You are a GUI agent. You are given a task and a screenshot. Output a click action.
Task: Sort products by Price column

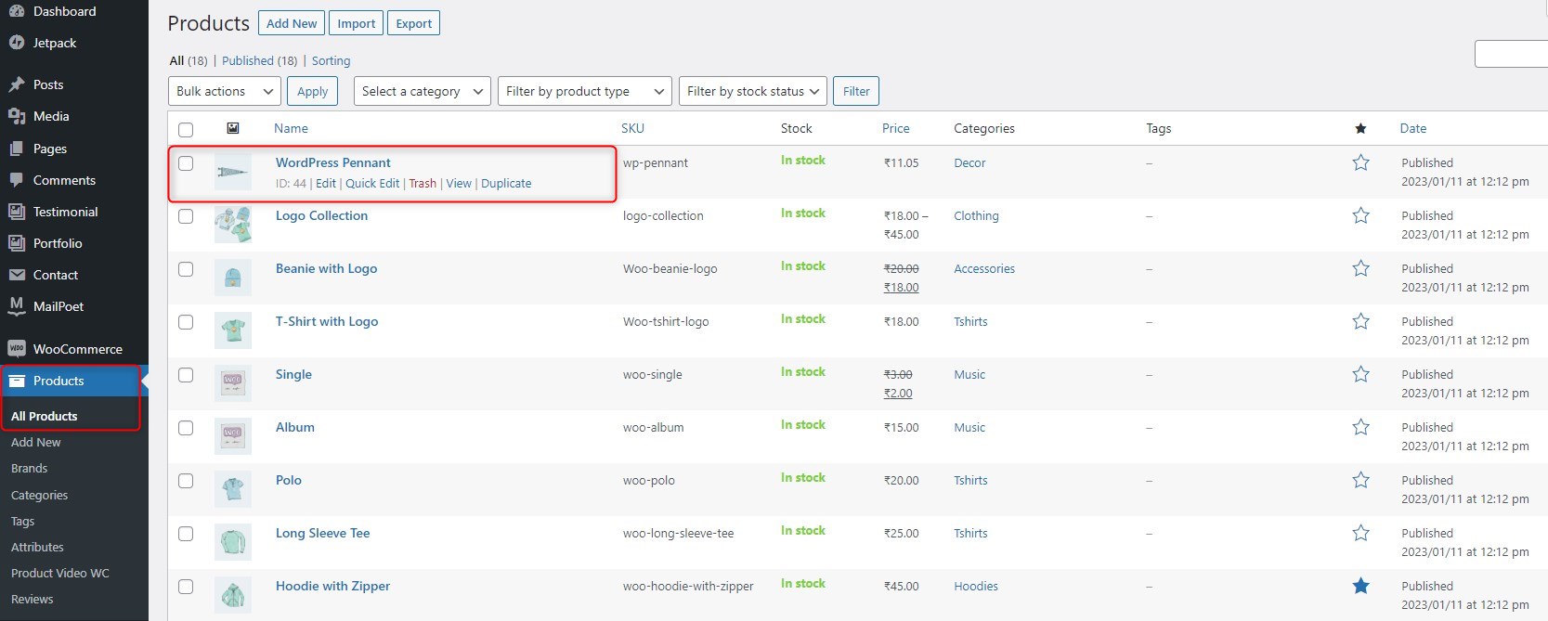(x=896, y=128)
